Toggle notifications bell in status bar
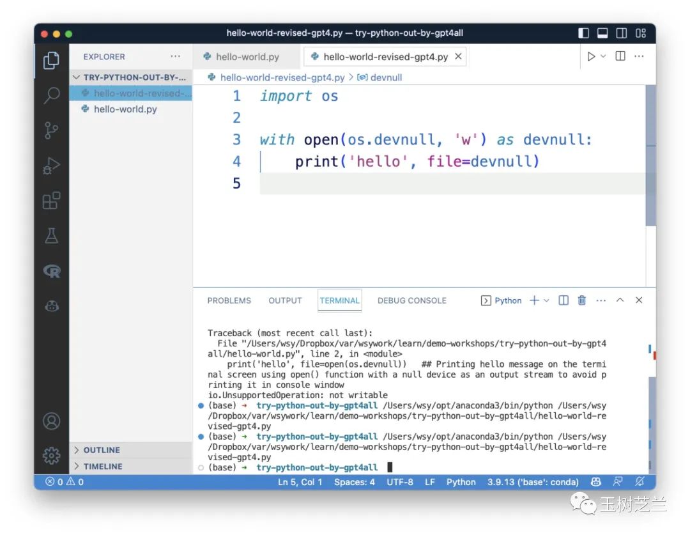The height and width of the screenshot is (535, 690). click(640, 482)
